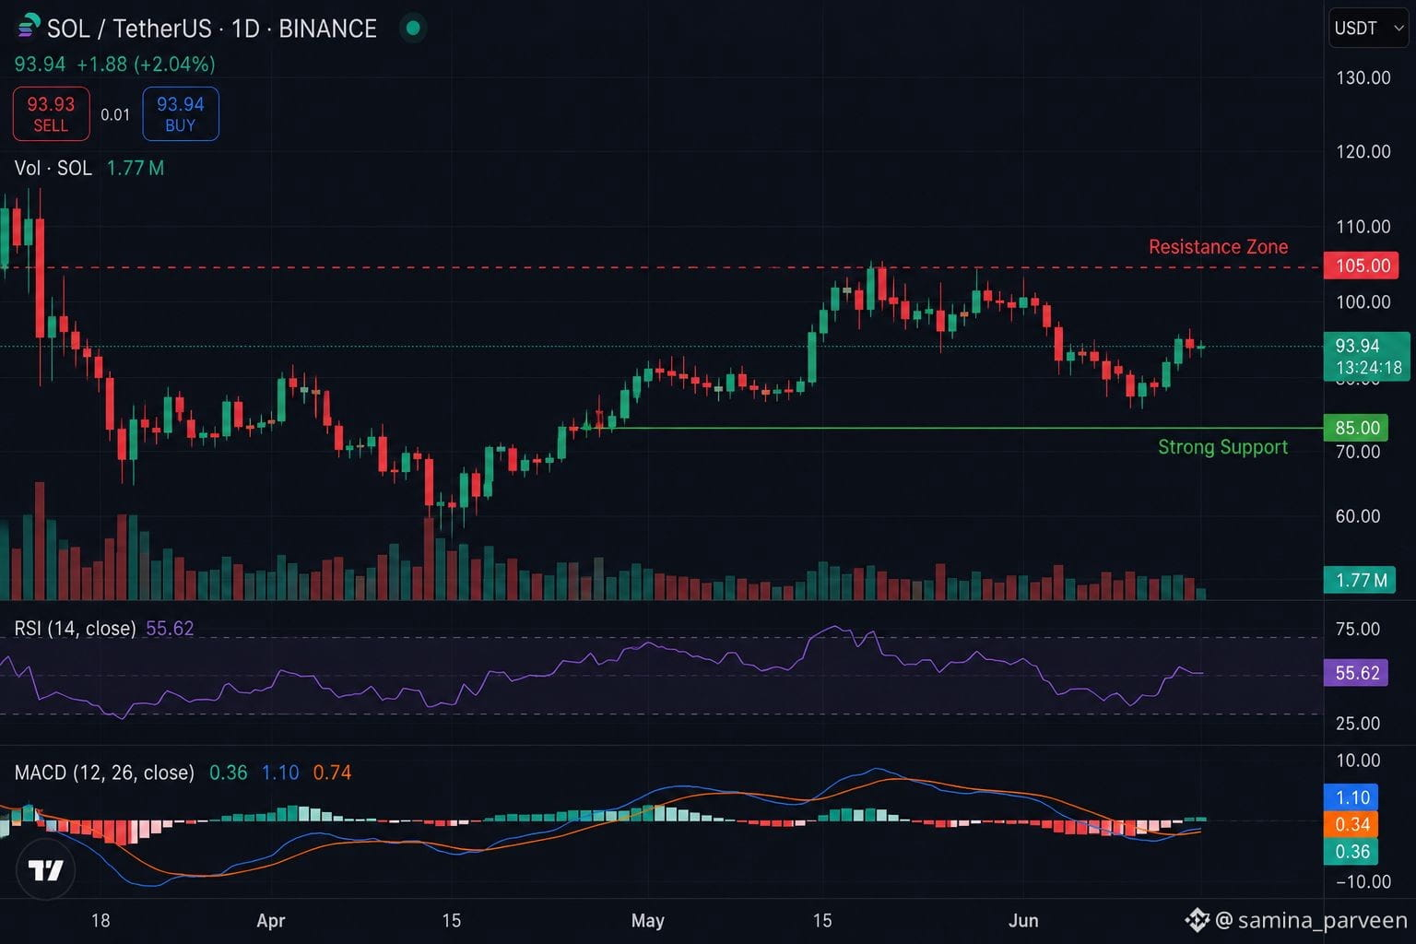Select the Resistance Zone text label
Viewport: 1416px width, 944px height.
point(1218,247)
